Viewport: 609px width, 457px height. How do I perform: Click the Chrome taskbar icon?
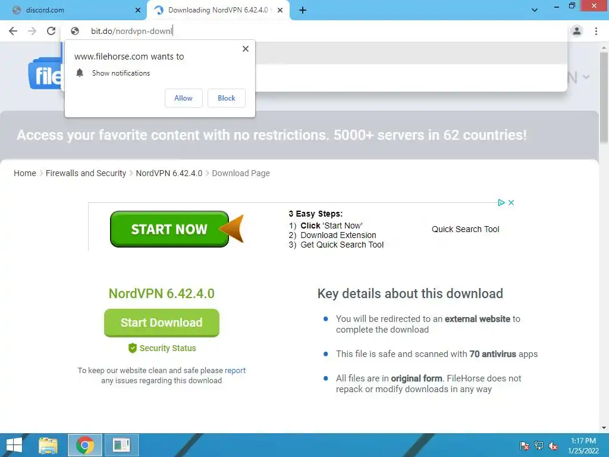[x=85, y=445]
